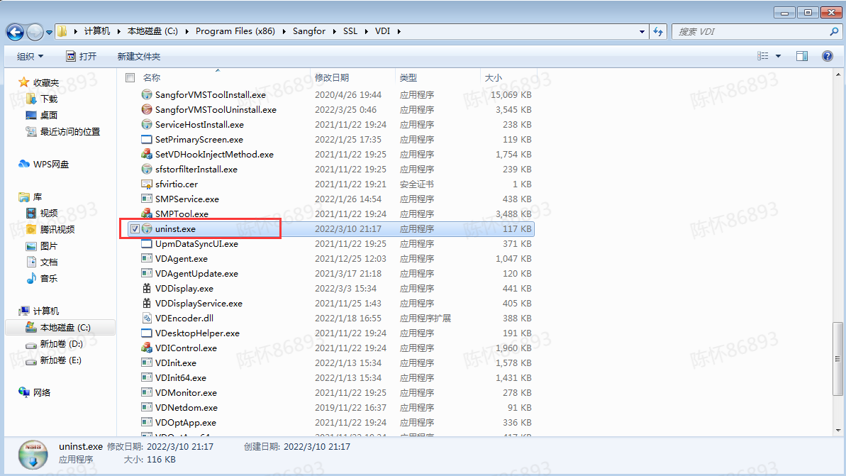This screenshot has width=846, height=476.
Task: Open the 腾讯视频 library
Action: tap(51, 229)
